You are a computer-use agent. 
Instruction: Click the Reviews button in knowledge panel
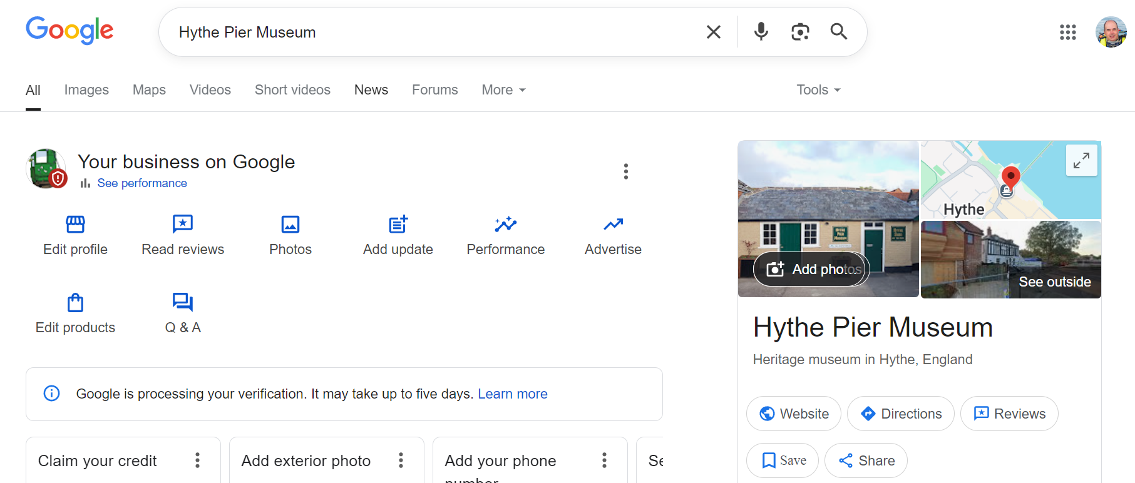[x=1009, y=414]
